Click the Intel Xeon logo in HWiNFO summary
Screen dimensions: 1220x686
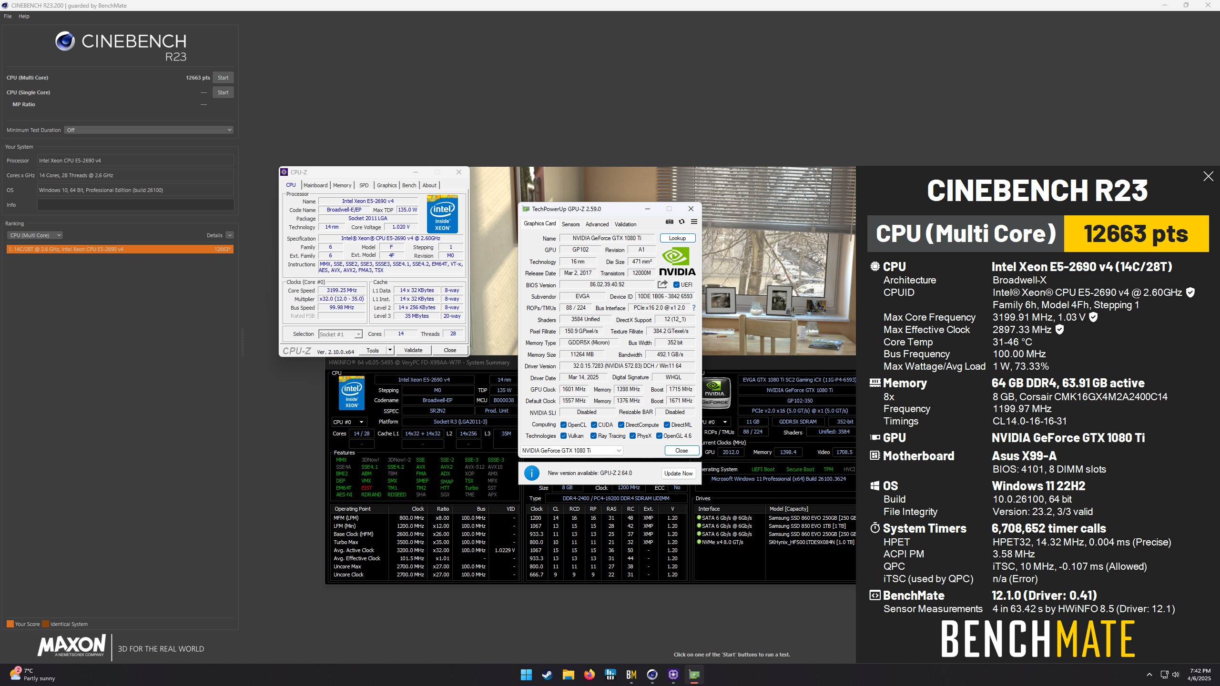pos(352,393)
